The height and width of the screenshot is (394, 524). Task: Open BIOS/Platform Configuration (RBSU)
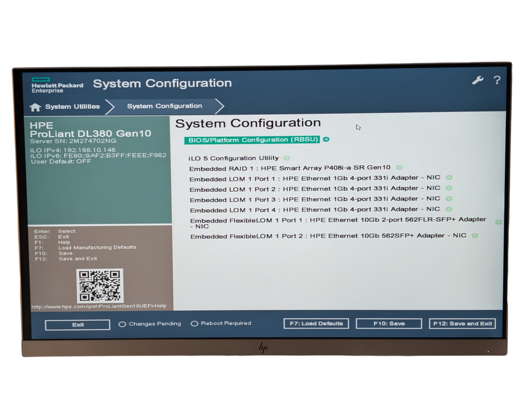253,140
